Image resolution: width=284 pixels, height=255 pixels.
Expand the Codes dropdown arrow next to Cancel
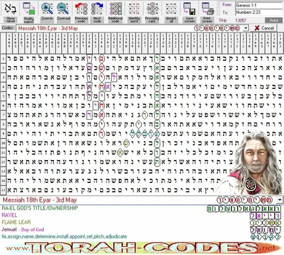246,28
